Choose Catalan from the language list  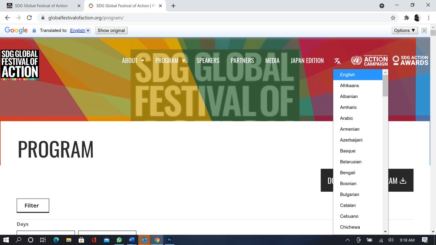358,205
